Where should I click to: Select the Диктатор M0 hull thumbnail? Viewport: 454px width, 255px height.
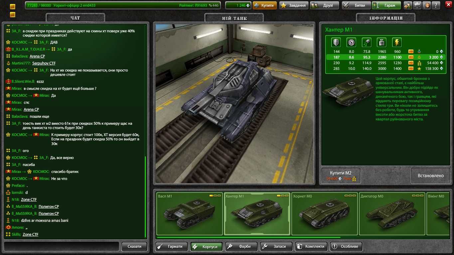(x=391, y=214)
